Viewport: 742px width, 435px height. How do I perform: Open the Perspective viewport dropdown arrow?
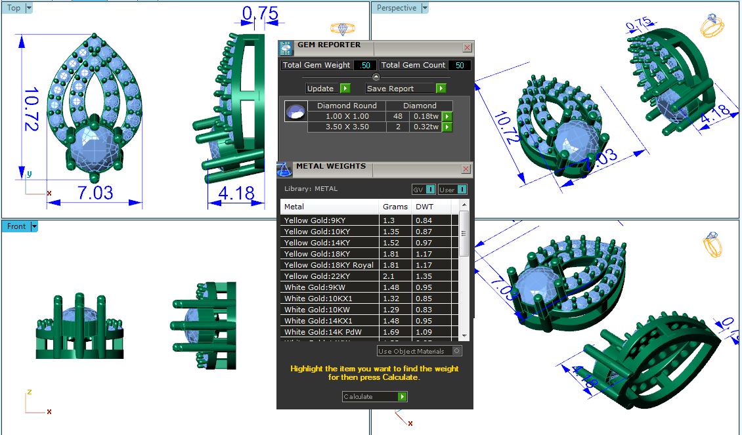pyautogui.click(x=425, y=8)
